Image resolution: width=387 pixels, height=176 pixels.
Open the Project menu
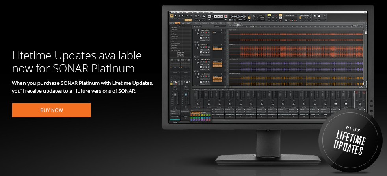tap(195, 12)
